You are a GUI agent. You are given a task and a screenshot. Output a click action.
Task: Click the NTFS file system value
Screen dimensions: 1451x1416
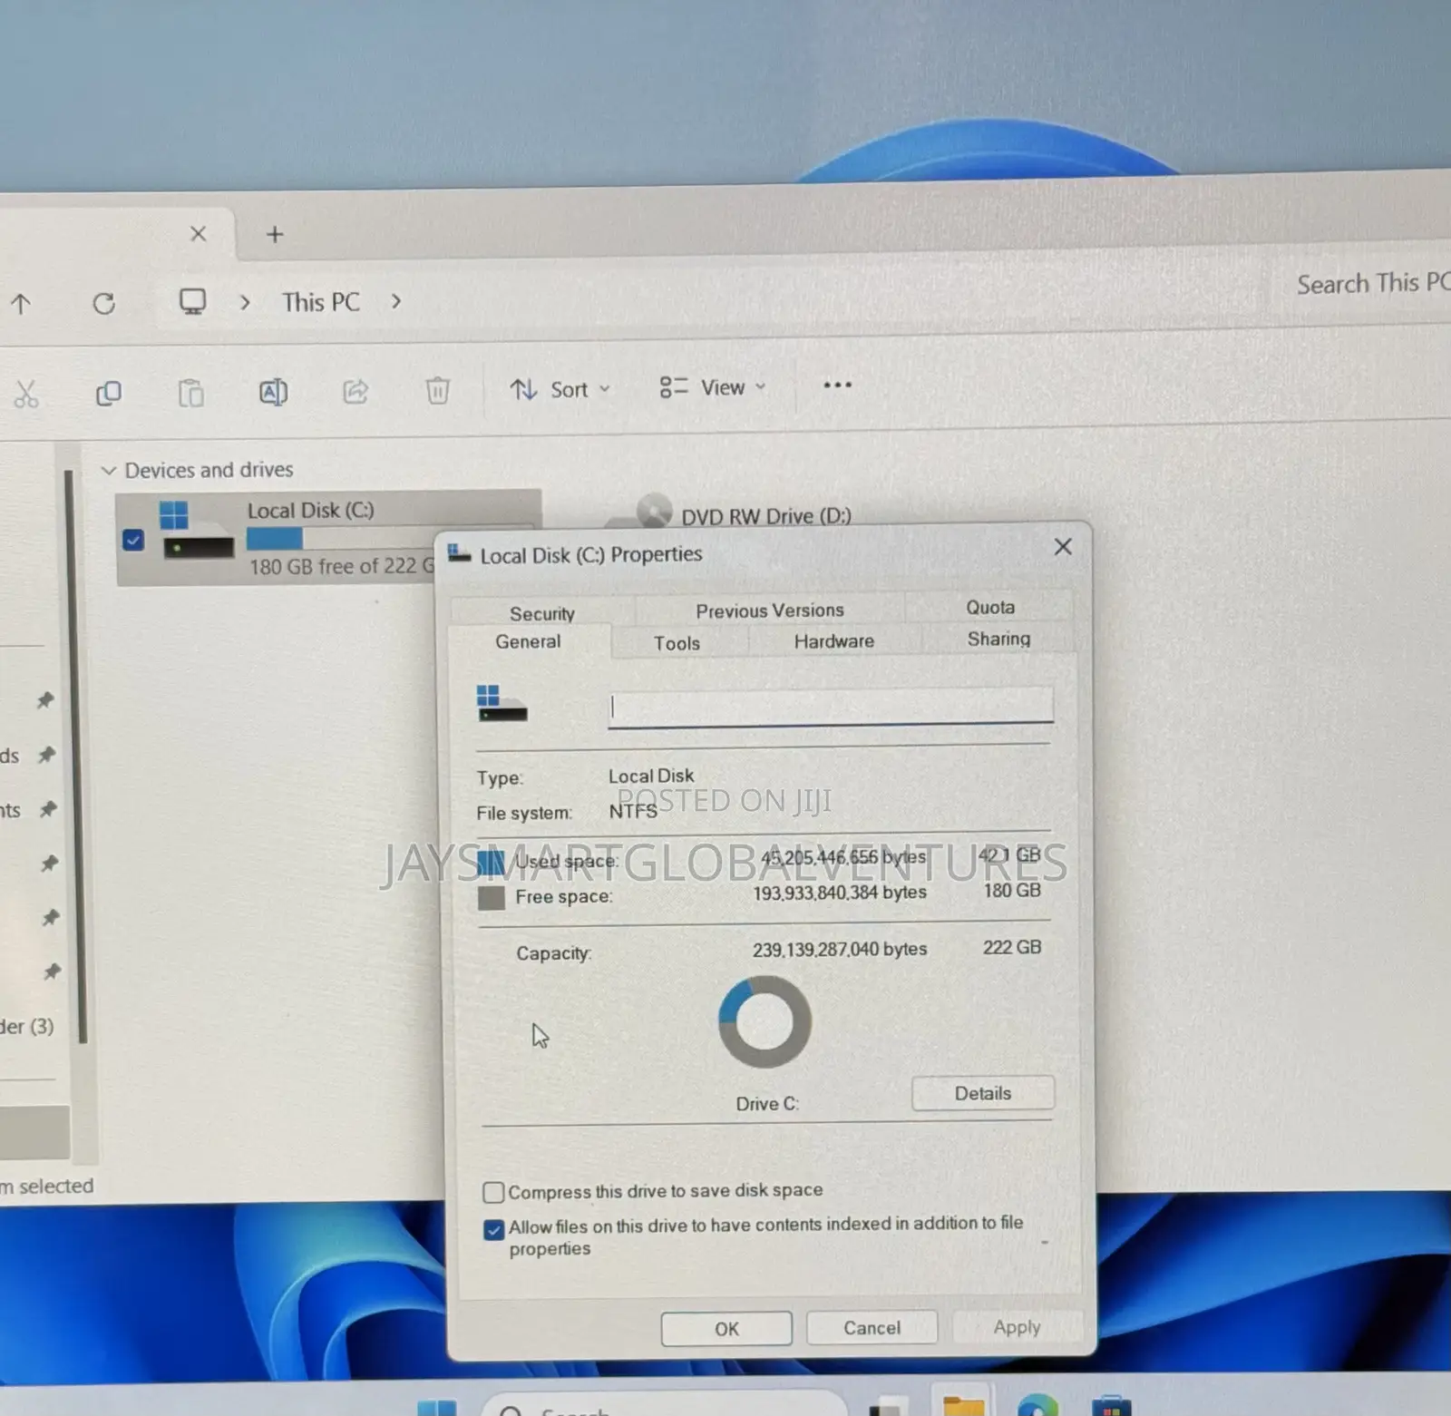pyautogui.click(x=633, y=811)
